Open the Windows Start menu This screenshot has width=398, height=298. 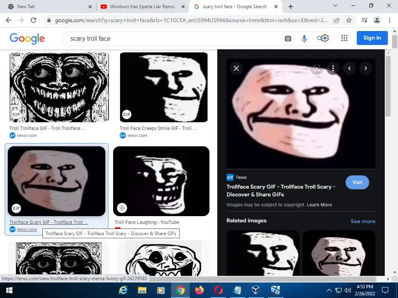pos(9,290)
